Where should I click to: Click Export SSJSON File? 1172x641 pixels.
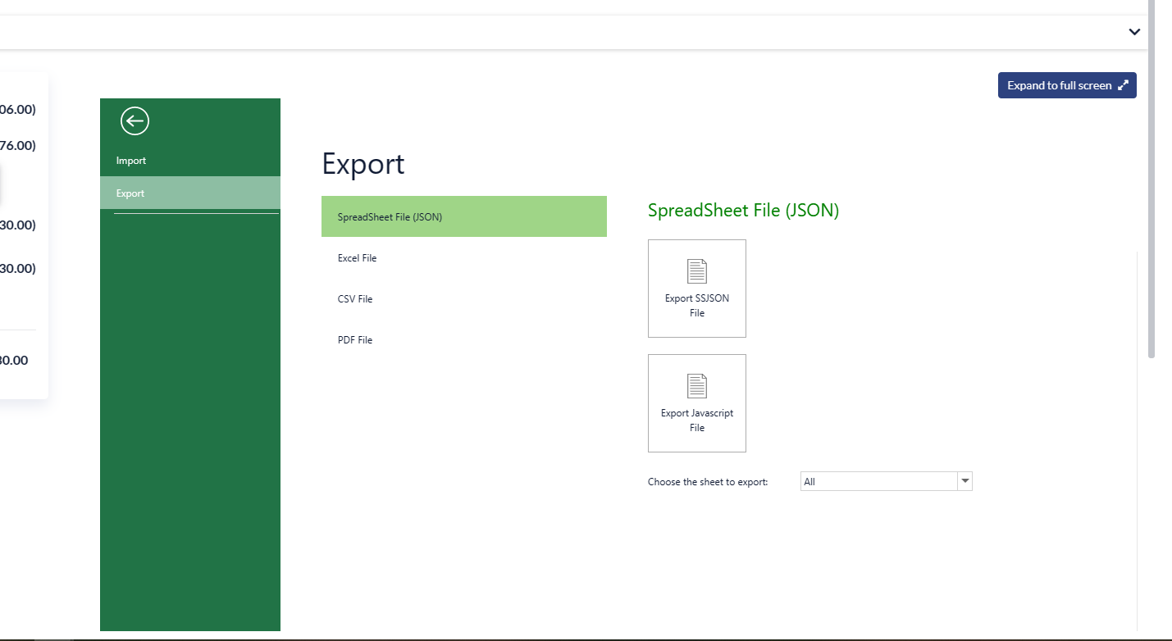point(696,289)
